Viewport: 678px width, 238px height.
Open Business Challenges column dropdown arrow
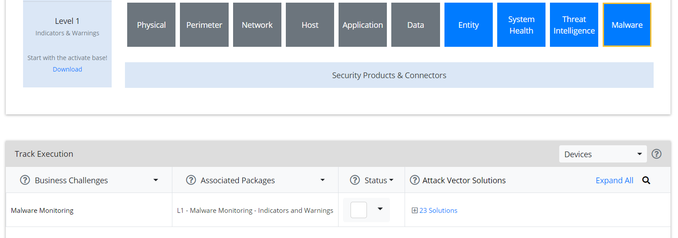[x=156, y=180]
